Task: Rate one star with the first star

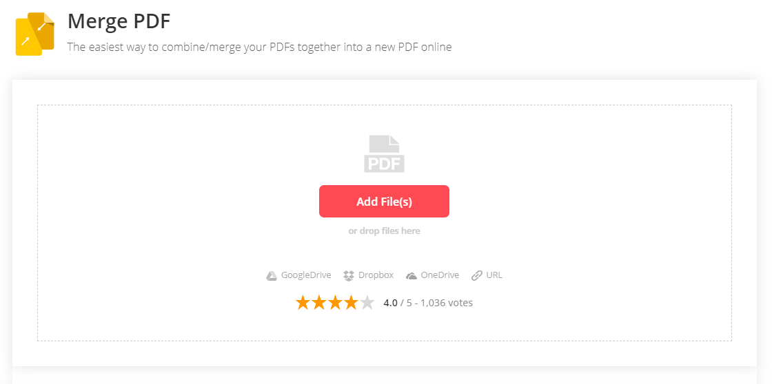Action: tap(303, 303)
